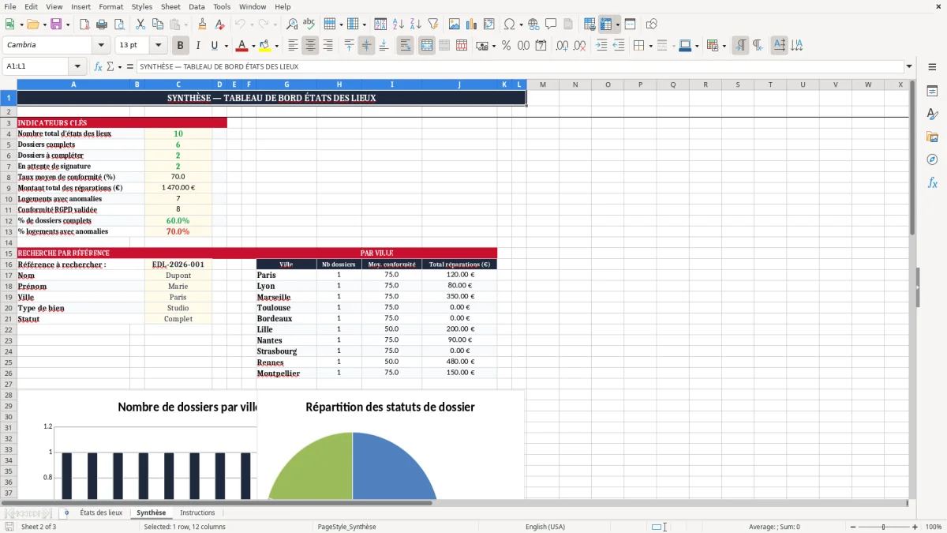
Task: Click the vertical scrollbar thumb
Action: coord(912,158)
